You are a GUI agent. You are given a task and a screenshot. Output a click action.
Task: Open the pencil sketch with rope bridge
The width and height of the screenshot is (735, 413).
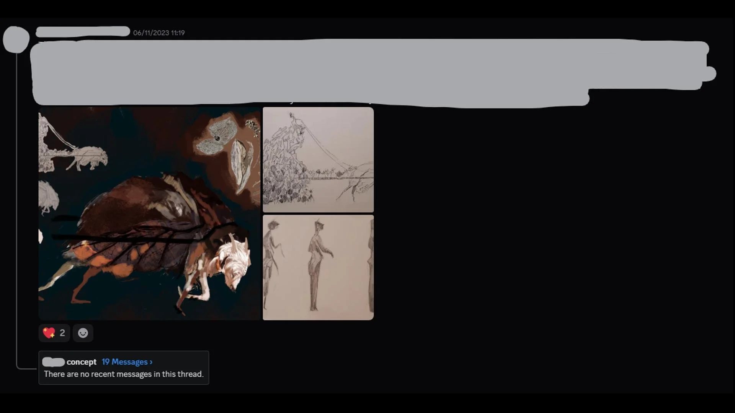pos(318,159)
